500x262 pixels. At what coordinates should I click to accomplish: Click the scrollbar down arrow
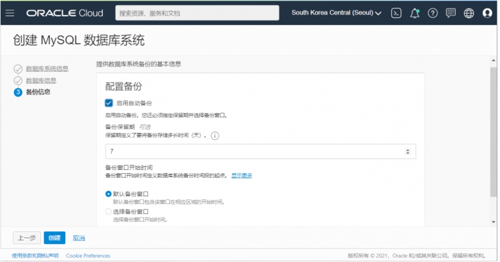[x=494, y=222]
